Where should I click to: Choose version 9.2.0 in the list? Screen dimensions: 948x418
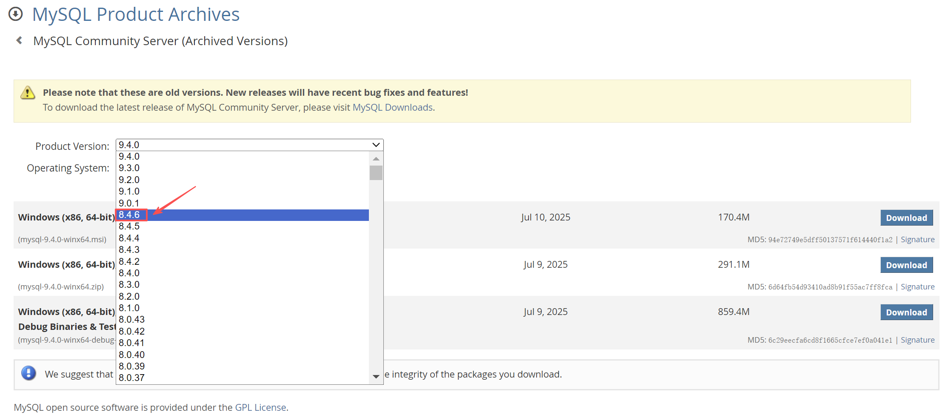242,180
